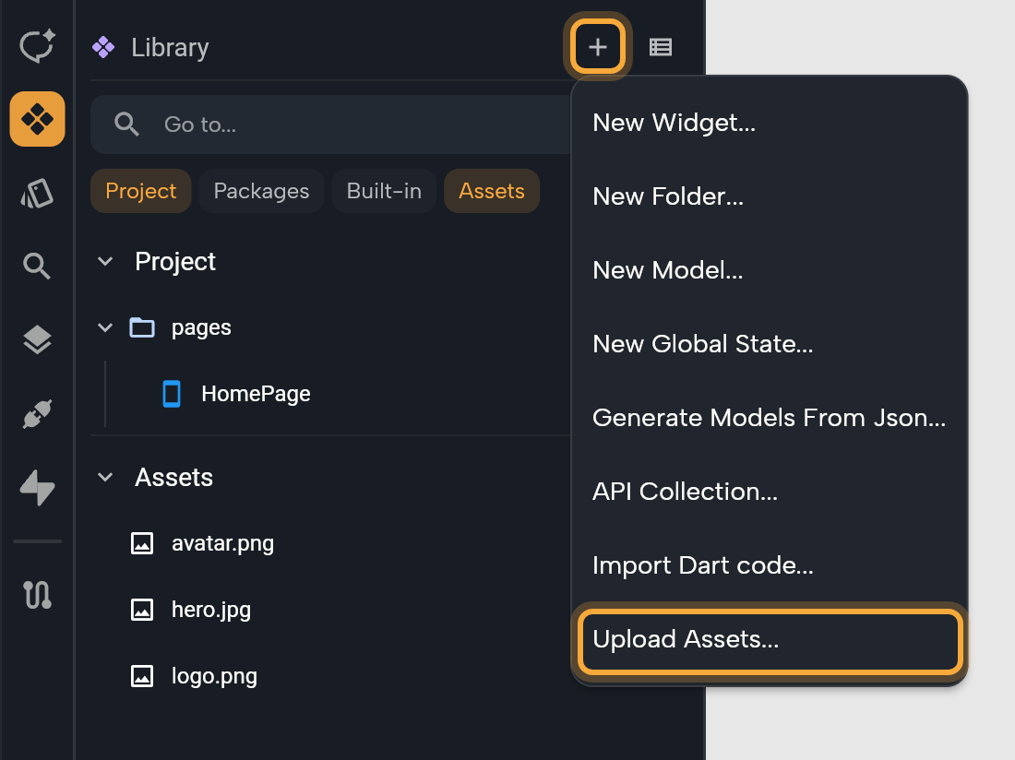The width and height of the screenshot is (1015, 760).
Task: Open the actions lightning bolt icon
Action: point(37,488)
